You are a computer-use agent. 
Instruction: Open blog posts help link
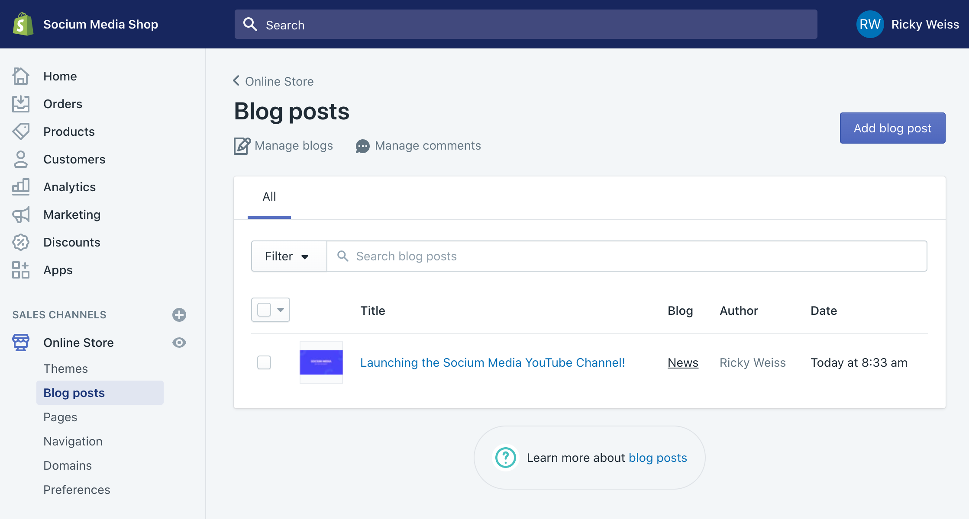point(658,458)
